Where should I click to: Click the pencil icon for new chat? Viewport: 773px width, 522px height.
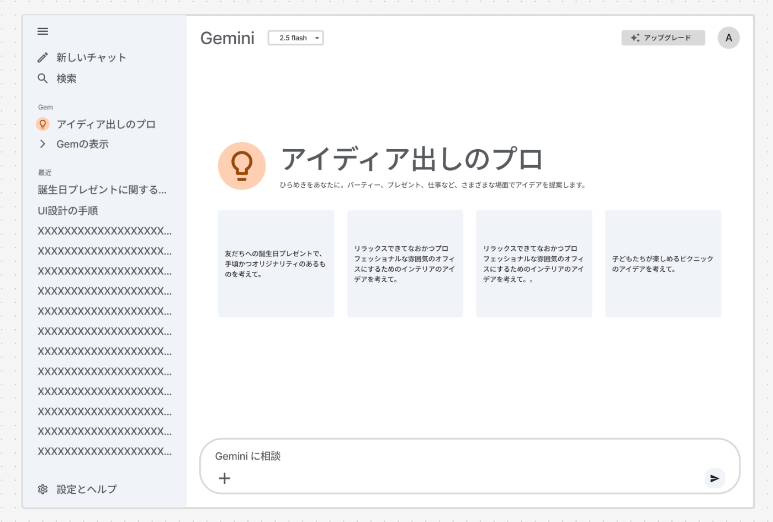pos(43,57)
